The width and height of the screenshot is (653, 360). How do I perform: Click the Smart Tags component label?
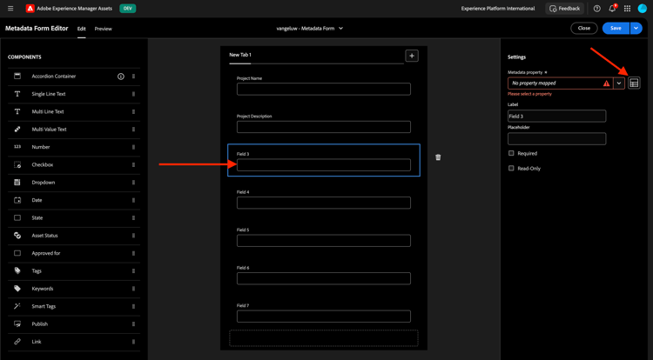[44, 306]
